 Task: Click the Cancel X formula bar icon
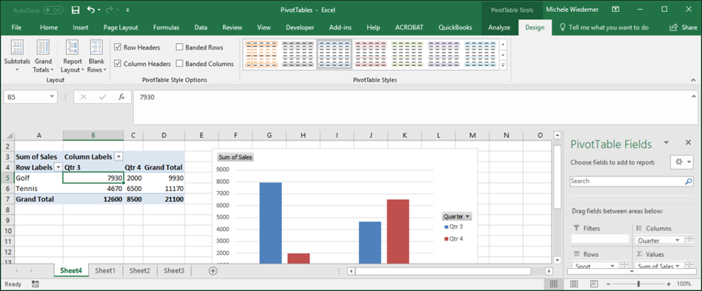83,97
